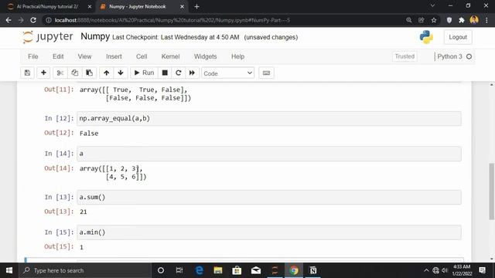Open the taskbar volume icon

(445, 270)
